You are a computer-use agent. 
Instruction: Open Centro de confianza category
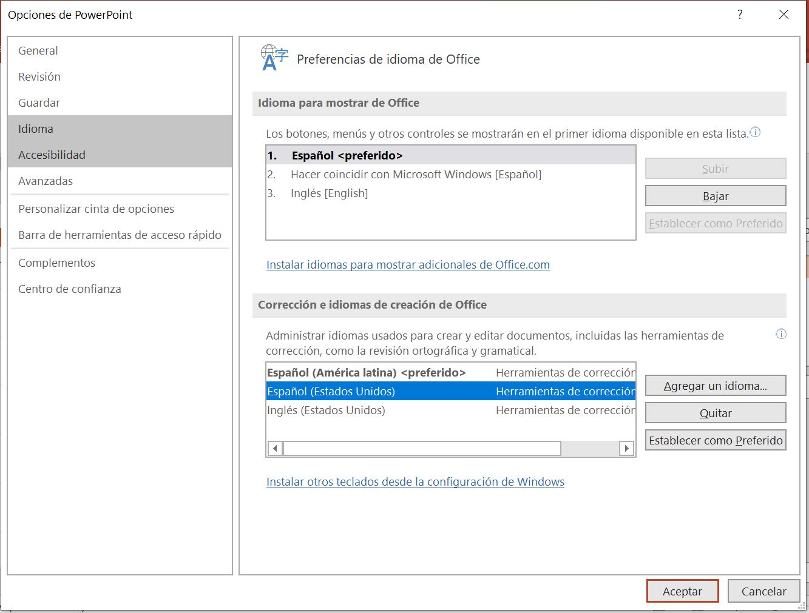[120, 289]
